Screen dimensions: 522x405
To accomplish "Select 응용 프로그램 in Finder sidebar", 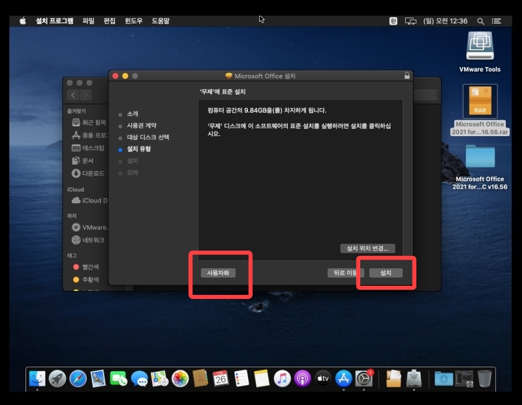I will pyautogui.click(x=90, y=135).
